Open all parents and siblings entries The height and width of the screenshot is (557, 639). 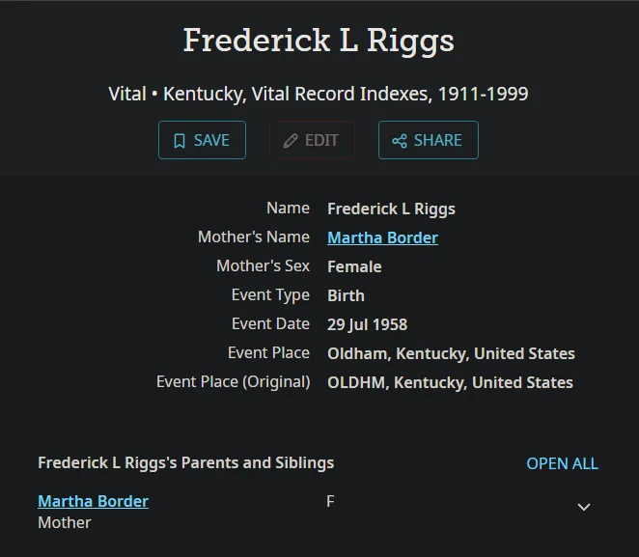[562, 463]
